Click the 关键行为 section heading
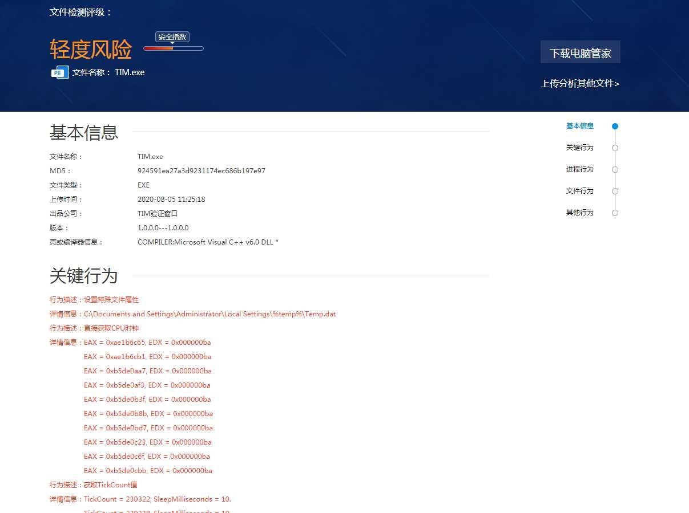This screenshot has height=513, width=689. pos(84,276)
